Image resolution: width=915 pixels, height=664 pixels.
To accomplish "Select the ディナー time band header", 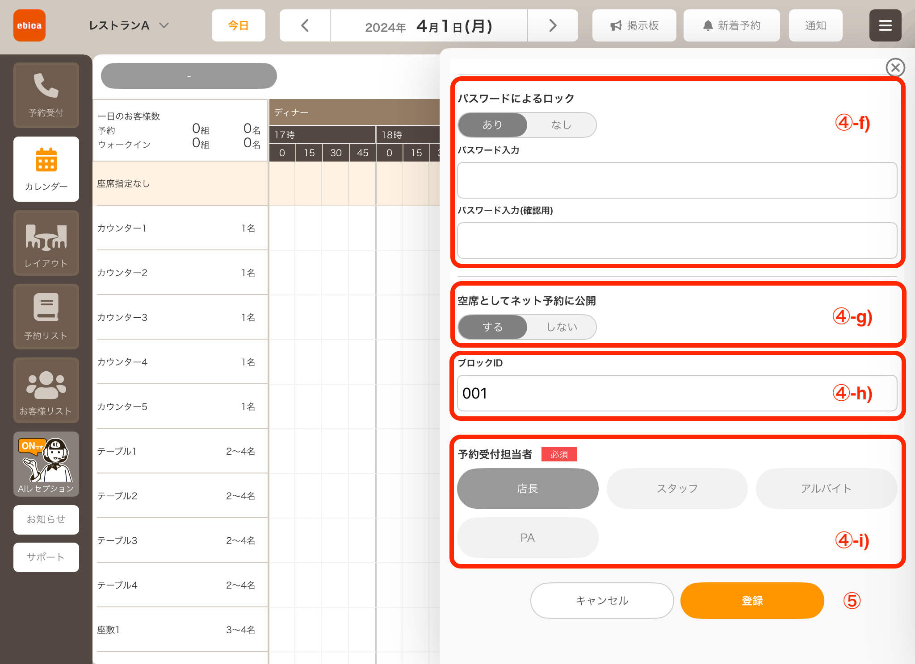I will [354, 112].
